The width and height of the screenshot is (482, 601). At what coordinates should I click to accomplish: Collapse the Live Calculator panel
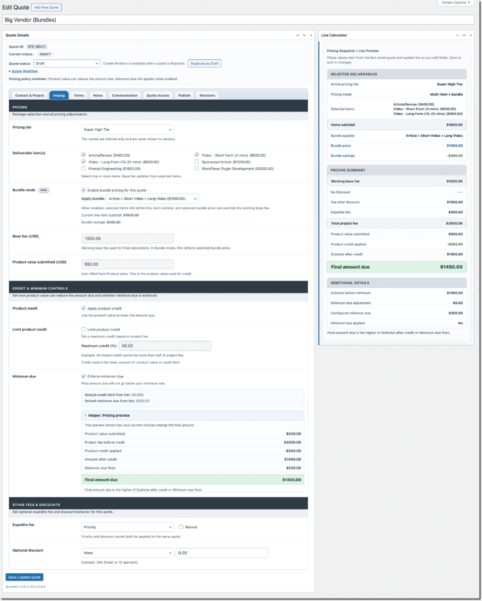click(x=470, y=35)
